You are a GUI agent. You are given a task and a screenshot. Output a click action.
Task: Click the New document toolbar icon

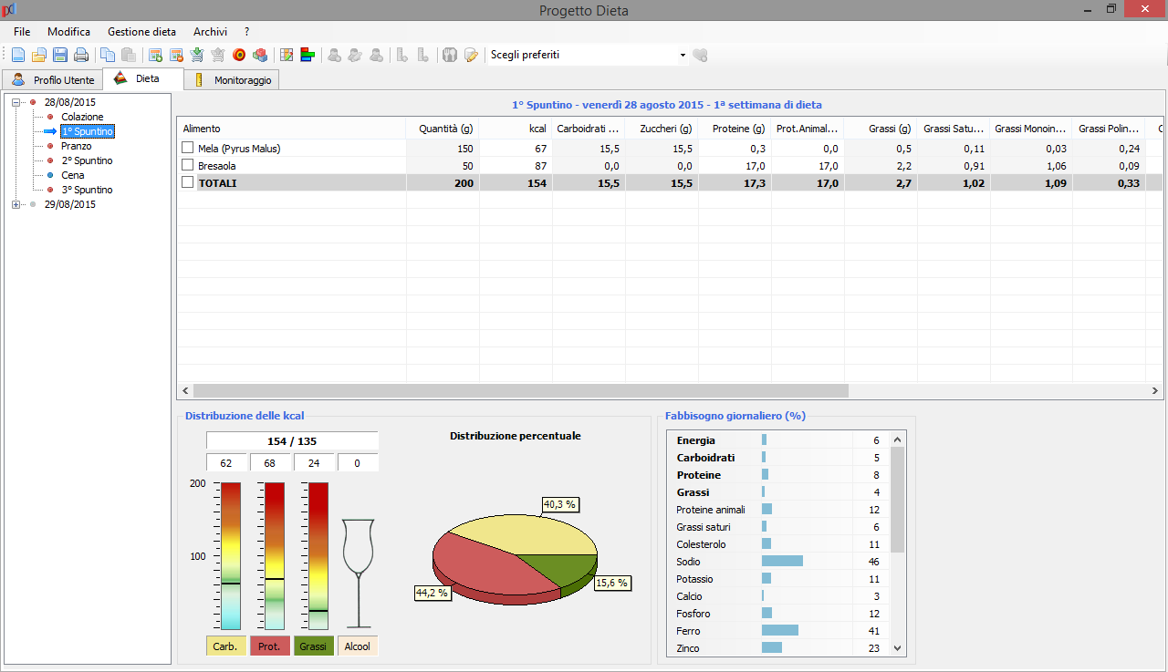click(x=18, y=55)
